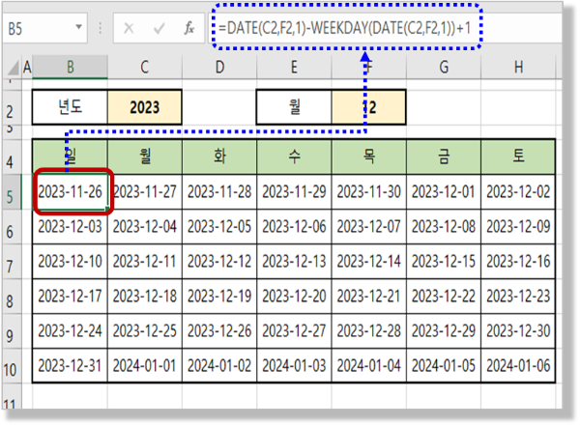Viewport: 580px width, 426px height.
Task: Click the 금 weekday header cell
Action: tap(444, 156)
